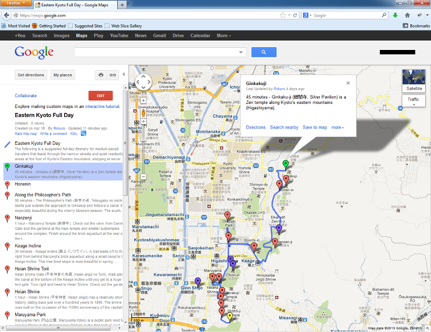Open the KML Google Earth icon
The image size is (431, 332).
[84, 134]
